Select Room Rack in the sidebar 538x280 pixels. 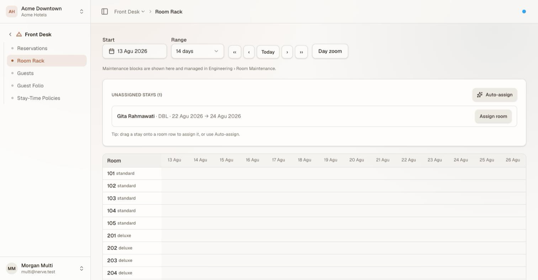click(x=47, y=61)
